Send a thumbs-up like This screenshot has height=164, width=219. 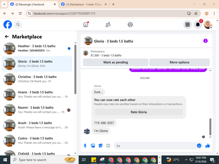[x=208, y=146]
